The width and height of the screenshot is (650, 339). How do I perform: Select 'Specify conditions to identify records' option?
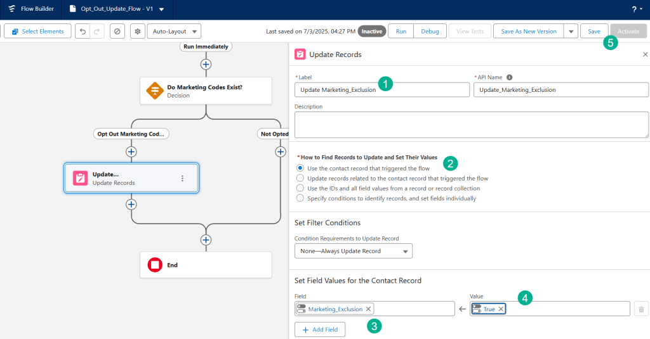(300, 198)
